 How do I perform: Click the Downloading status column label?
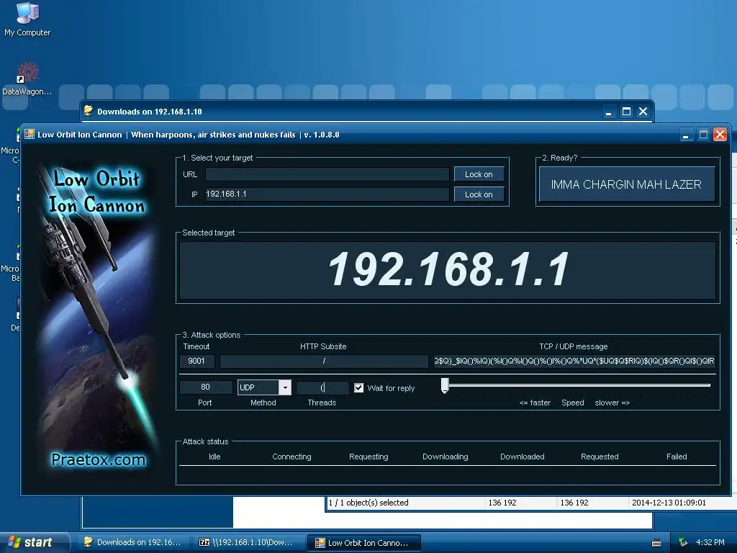tap(445, 457)
